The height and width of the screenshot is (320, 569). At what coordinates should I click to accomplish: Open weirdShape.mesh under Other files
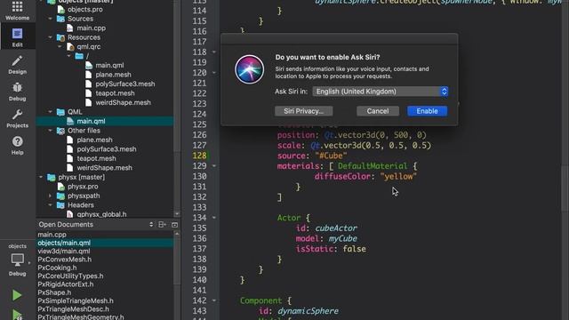click(x=105, y=168)
